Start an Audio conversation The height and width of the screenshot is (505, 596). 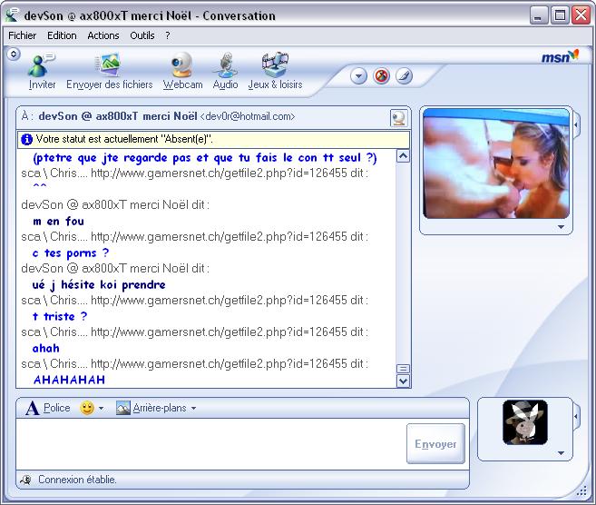225,72
